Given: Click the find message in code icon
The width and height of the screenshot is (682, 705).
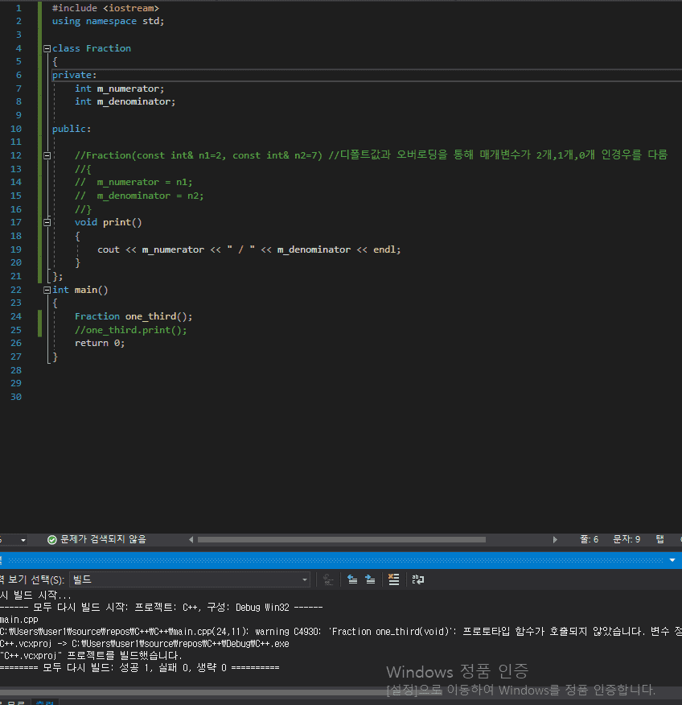Looking at the screenshot, I should [328, 579].
